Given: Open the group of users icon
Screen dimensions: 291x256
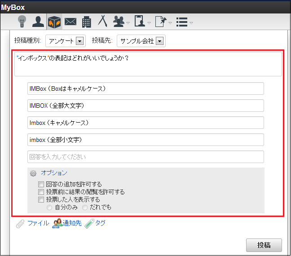Looking at the screenshot, I should point(119,22).
